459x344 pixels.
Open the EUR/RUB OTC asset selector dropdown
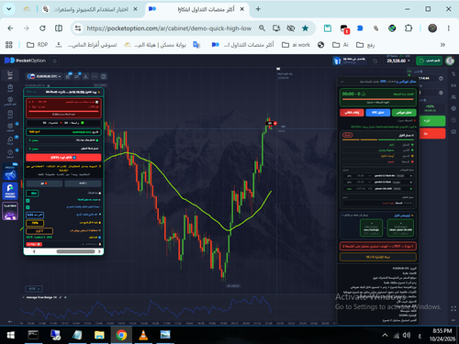tap(43, 76)
